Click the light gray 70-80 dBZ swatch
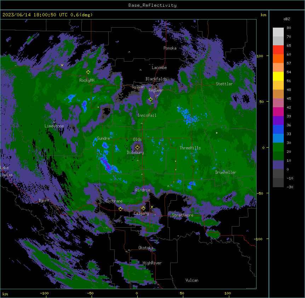This screenshot has height=298, width=305. (278, 32)
